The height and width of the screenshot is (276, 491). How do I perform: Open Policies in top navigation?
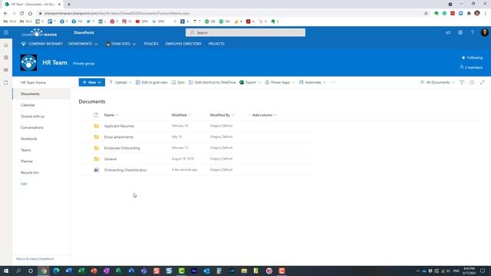[151, 44]
